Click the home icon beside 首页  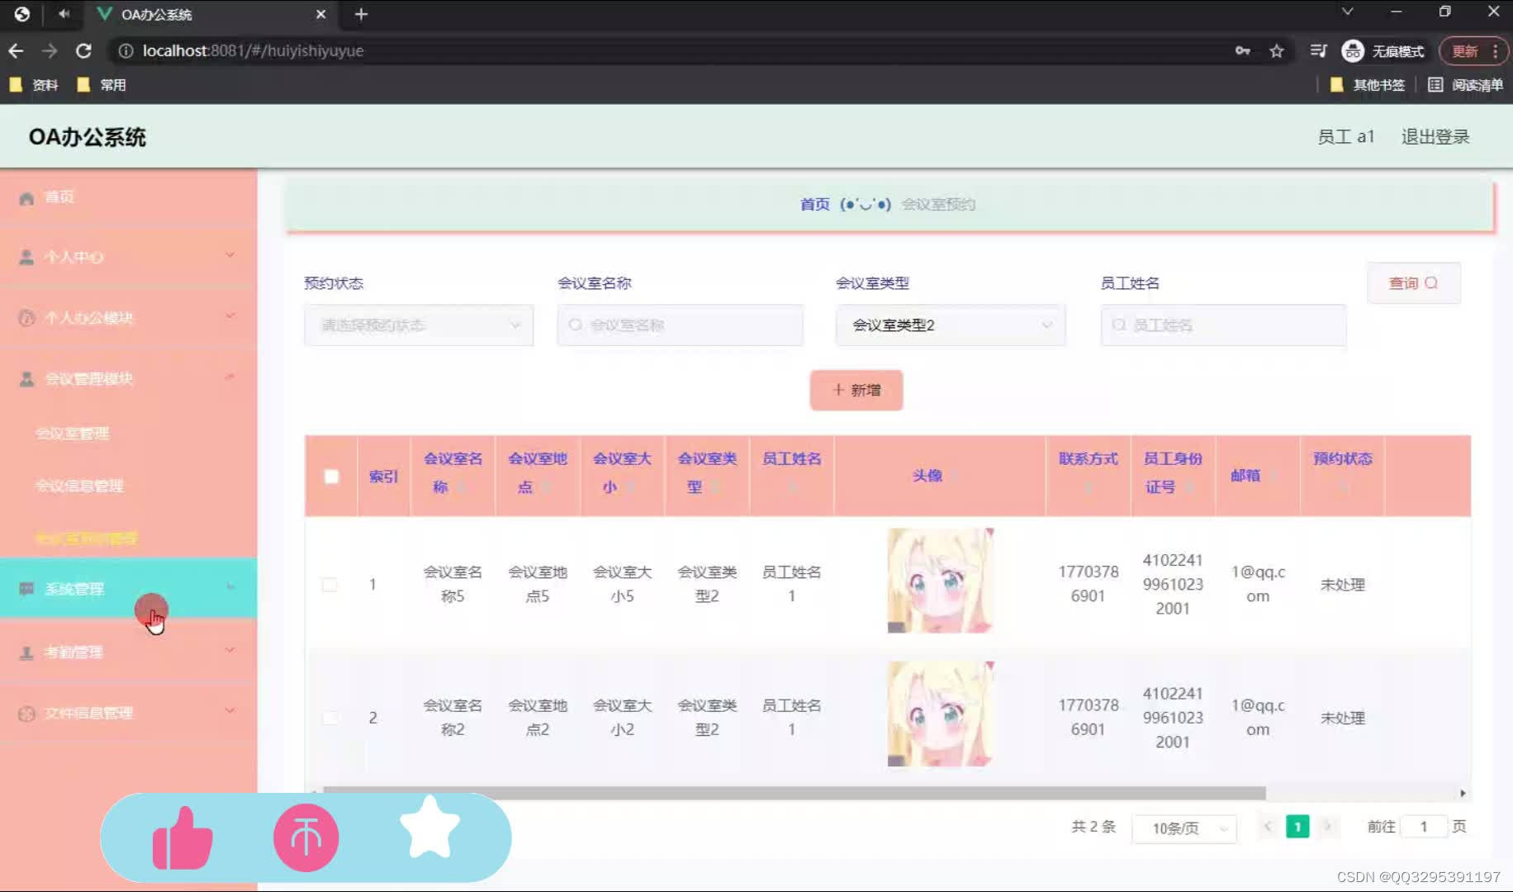click(x=26, y=198)
